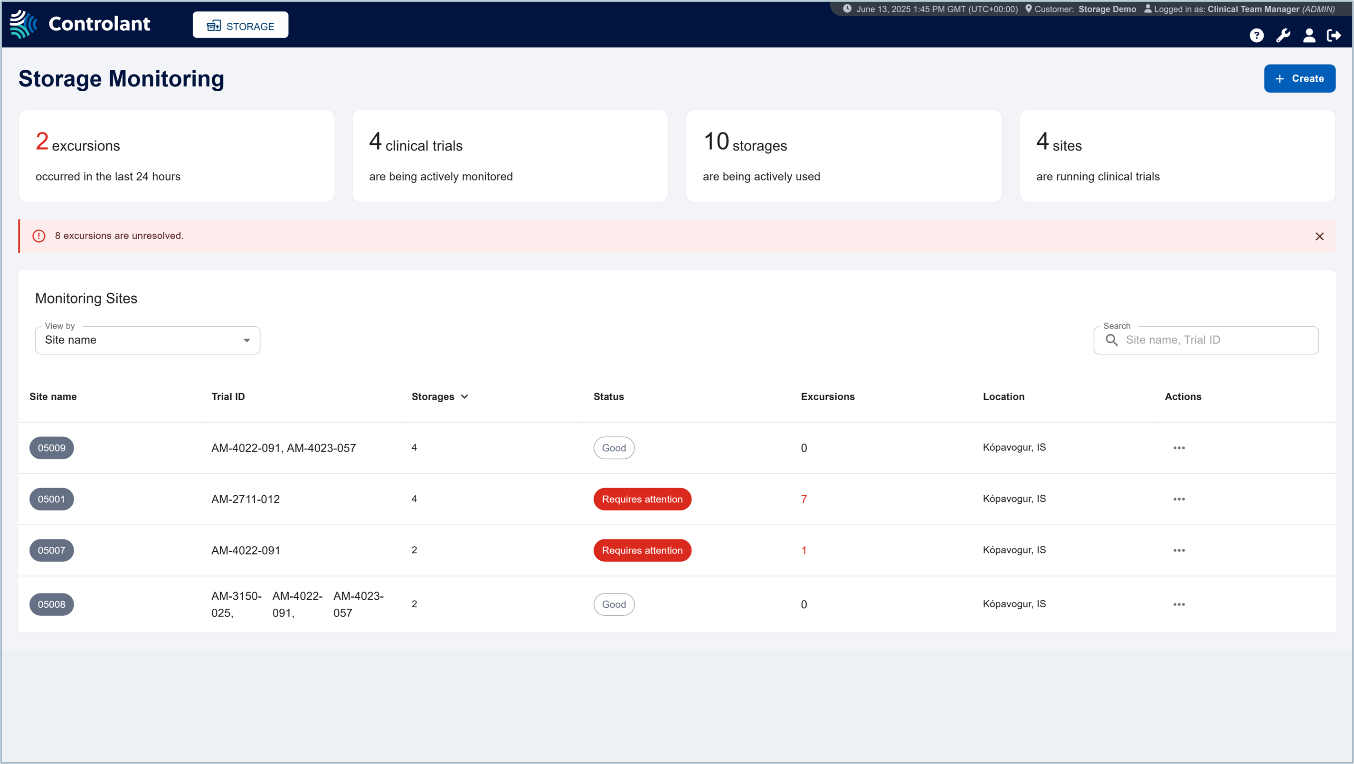Click the Search Site name, Trial ID field
This screenshot has width=1354, height=764.
click(x=1206, y=340)
